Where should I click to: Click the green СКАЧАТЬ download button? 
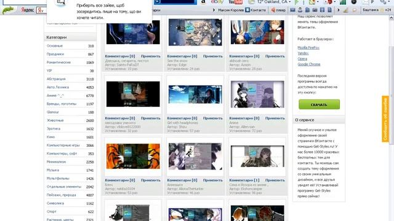coord(319,104)
